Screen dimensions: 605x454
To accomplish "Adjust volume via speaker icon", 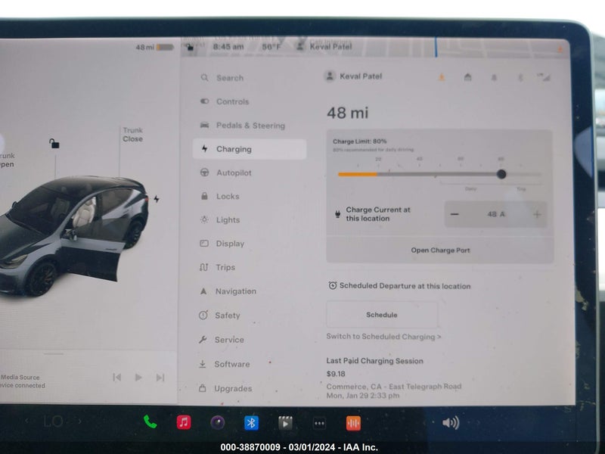I will point(451,423).
